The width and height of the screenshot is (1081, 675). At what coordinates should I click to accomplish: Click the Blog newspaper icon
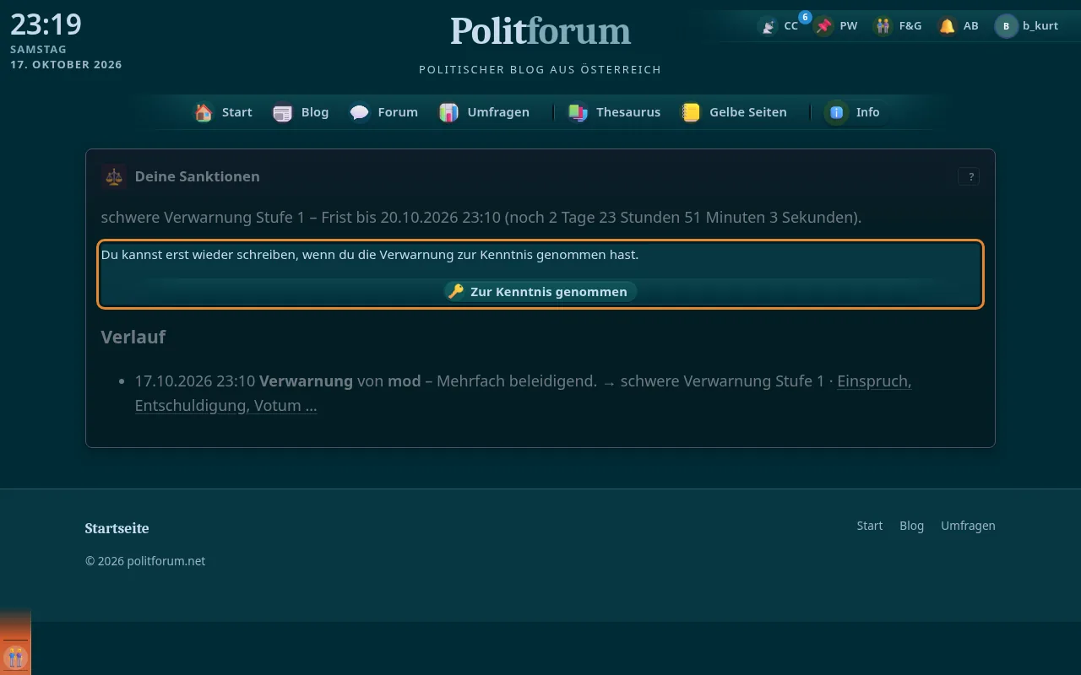283,112
